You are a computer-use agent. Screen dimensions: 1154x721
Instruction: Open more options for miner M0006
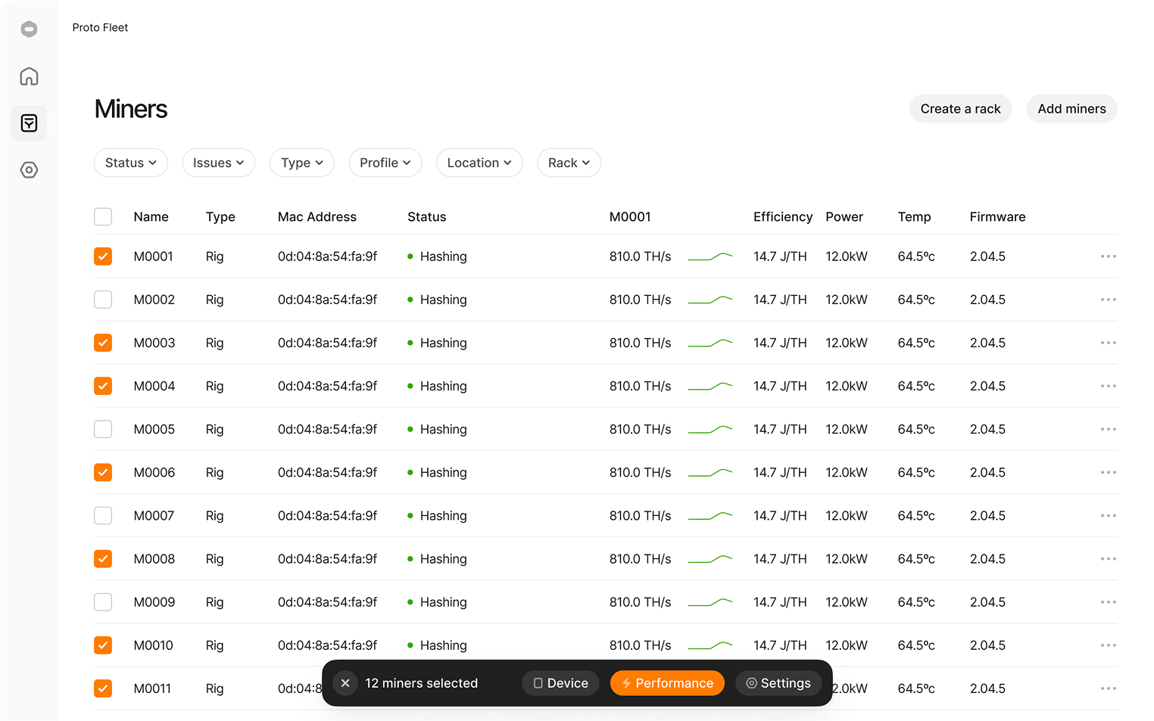coord(1109,472)
